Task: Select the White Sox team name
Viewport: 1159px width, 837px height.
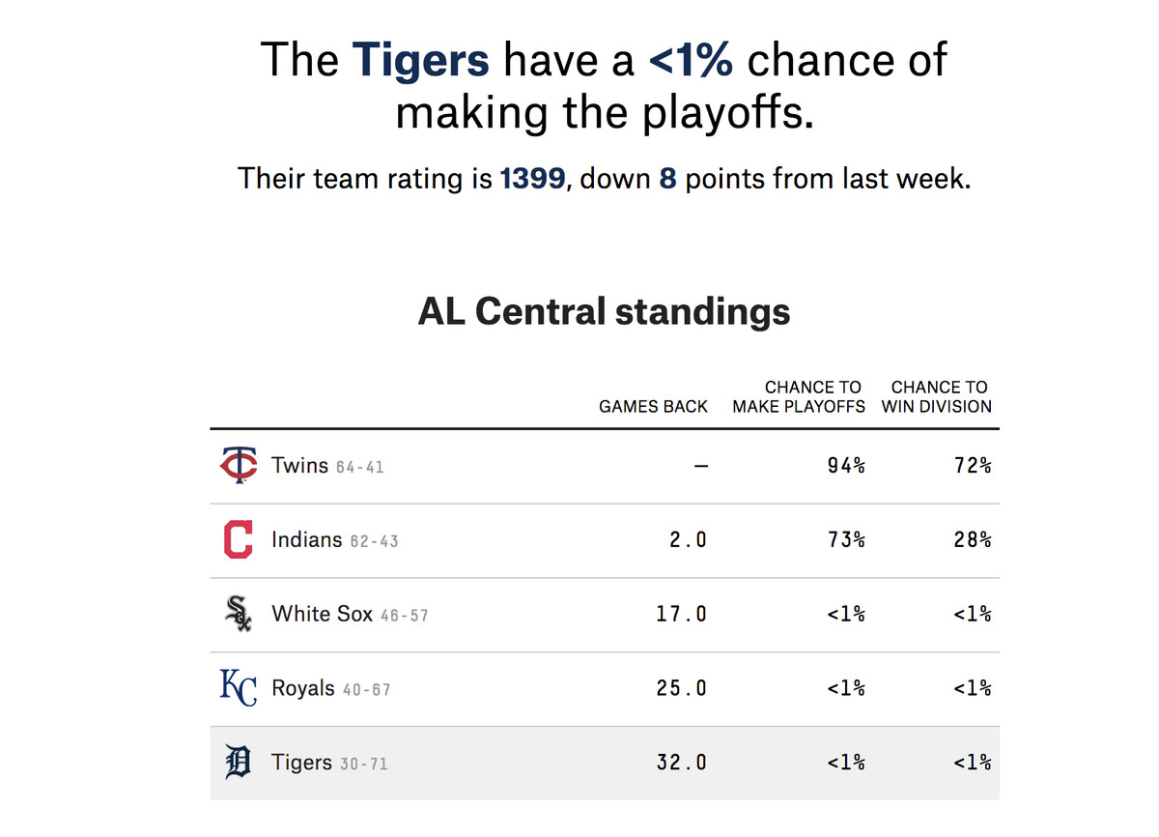Action: (x=323, y=614)
